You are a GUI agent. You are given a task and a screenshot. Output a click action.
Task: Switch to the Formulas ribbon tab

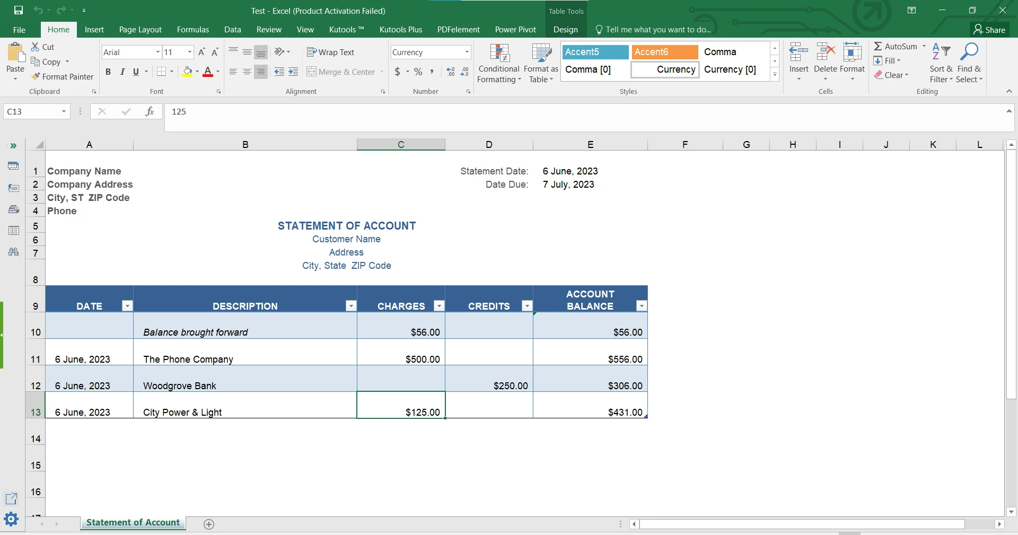(192, 30)
